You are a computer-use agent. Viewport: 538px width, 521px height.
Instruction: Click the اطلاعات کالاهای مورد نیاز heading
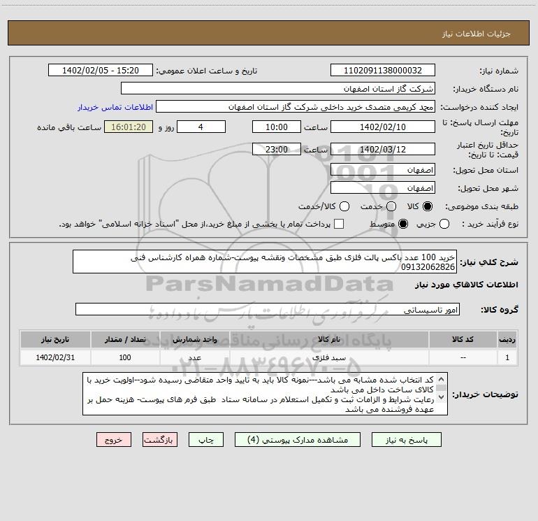(x=466, y=285)
